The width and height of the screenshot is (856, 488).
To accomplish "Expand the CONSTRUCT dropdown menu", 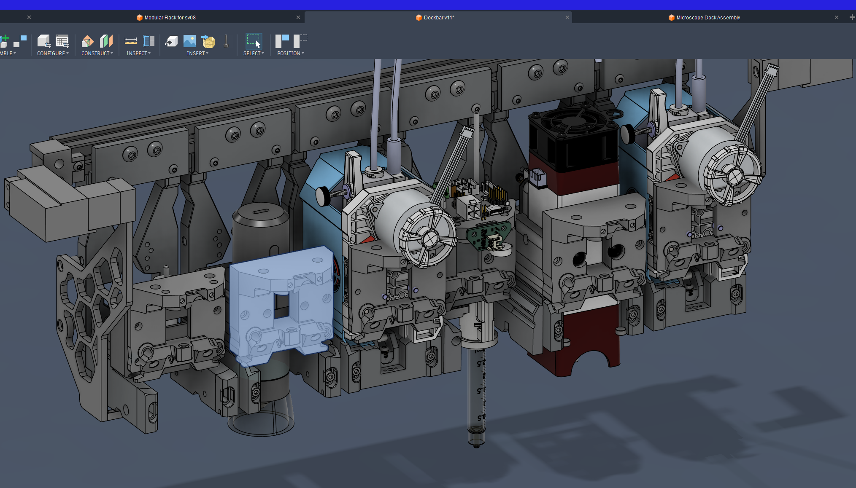I will click(x=97, y=54).
